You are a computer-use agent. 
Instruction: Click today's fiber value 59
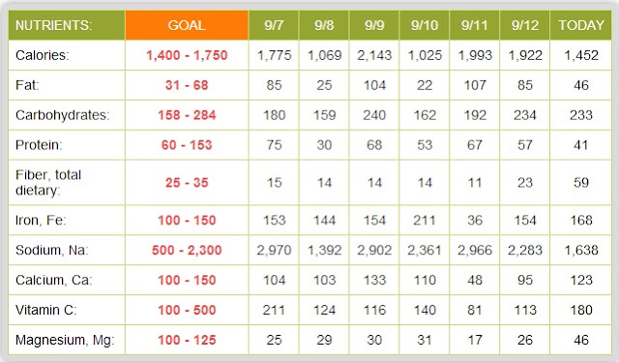click(x=581, y=183)
